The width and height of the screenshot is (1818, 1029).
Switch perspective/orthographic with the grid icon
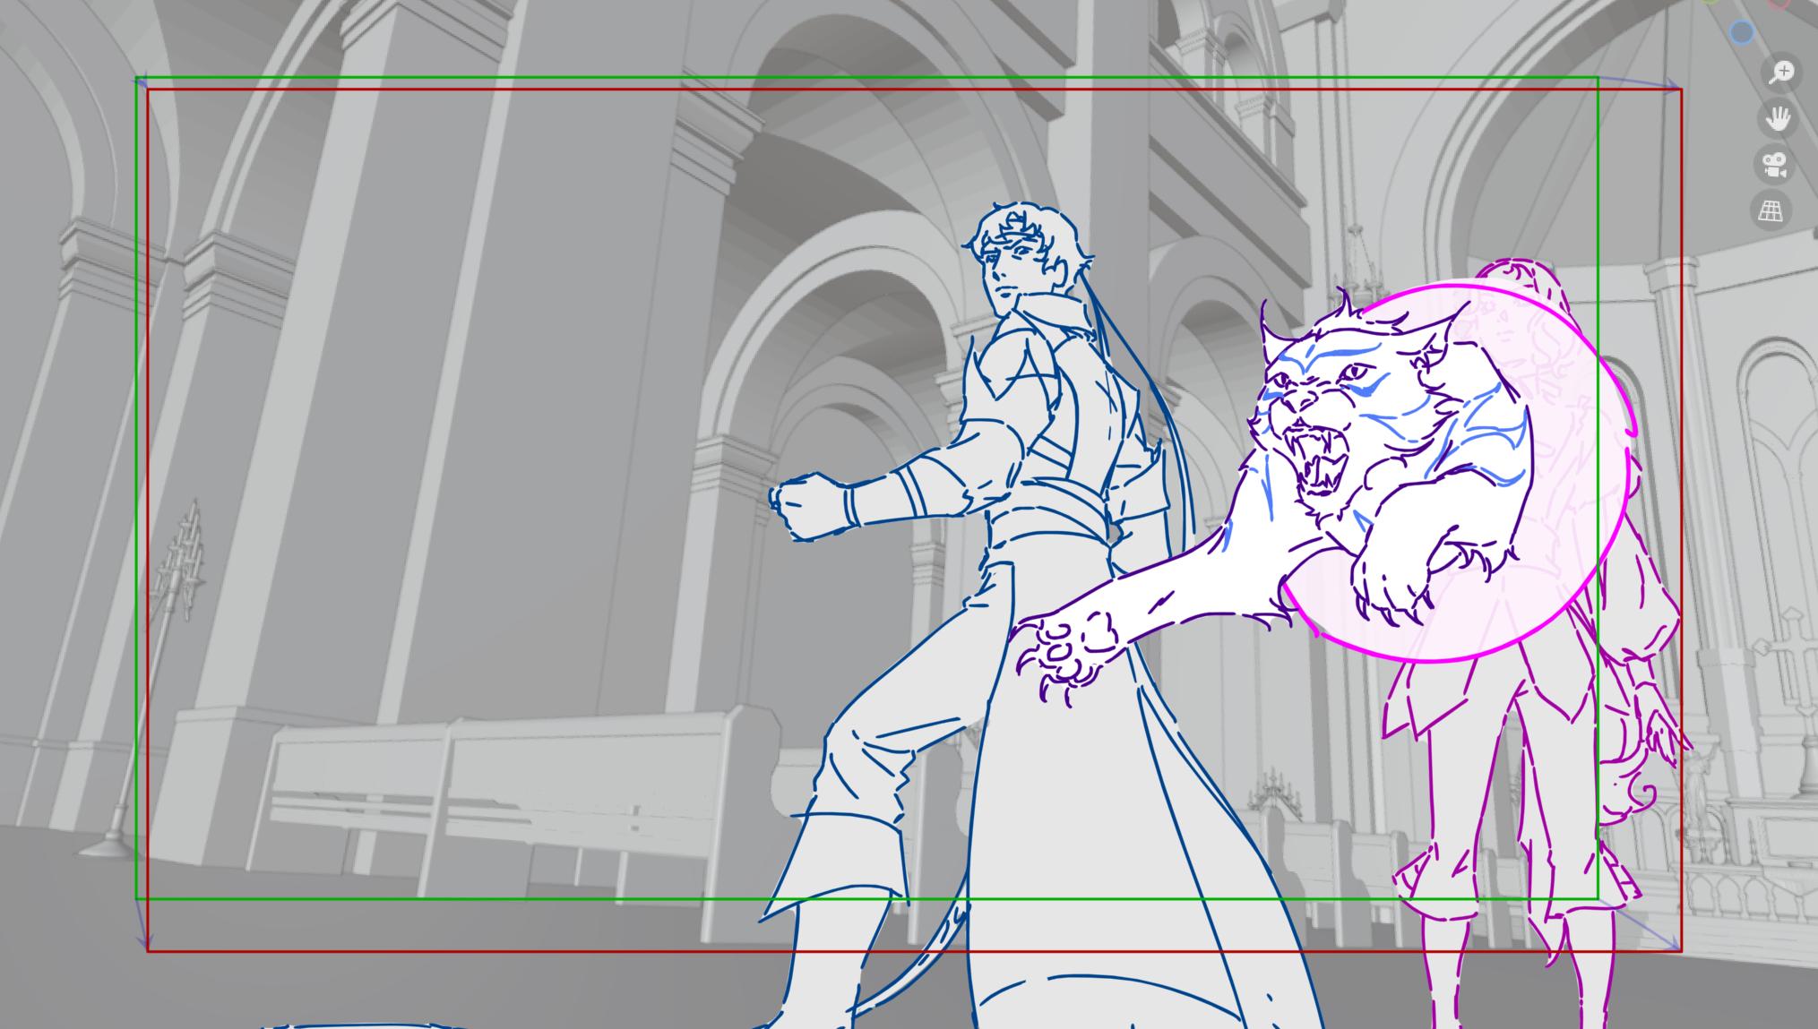[x=1771, y=211]
